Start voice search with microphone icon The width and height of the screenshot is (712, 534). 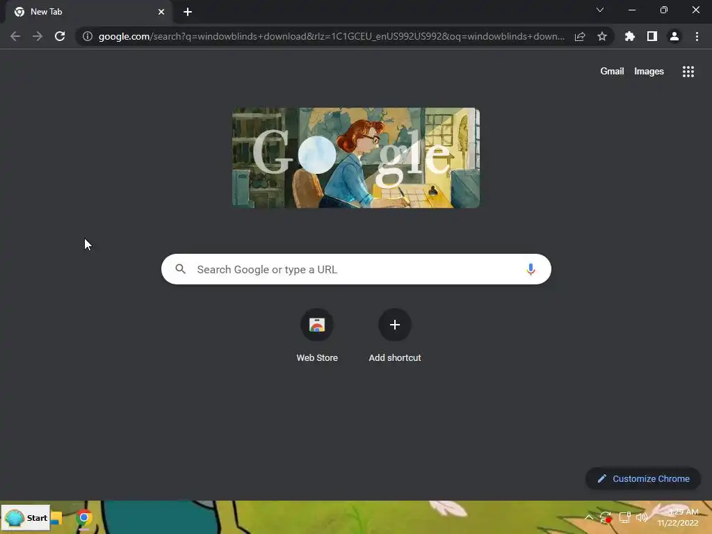pos(531,269)
